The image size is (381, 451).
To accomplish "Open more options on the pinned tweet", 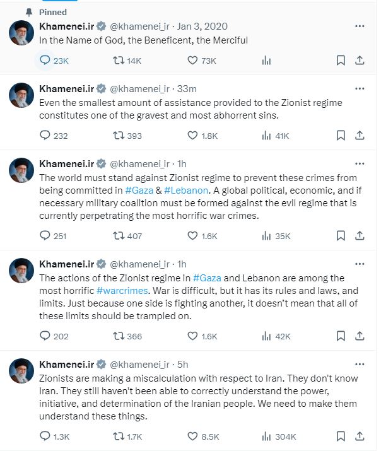I will pyautogui.click(x=360, y=26).
